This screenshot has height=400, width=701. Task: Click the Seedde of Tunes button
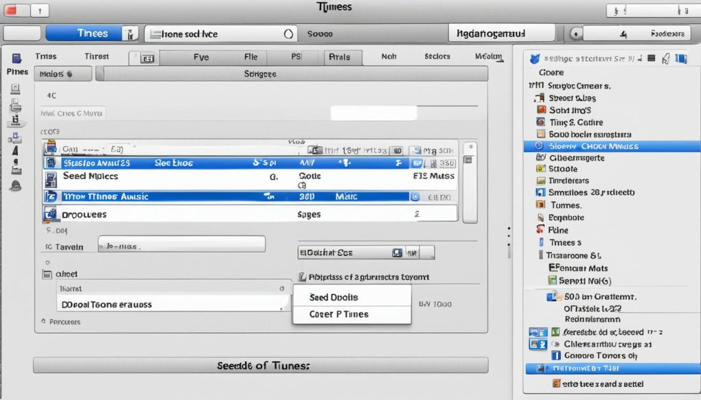[x=261, y=366]
